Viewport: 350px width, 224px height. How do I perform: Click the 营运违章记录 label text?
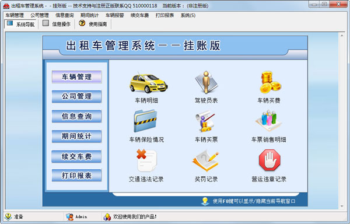click(x=269, y=179)
